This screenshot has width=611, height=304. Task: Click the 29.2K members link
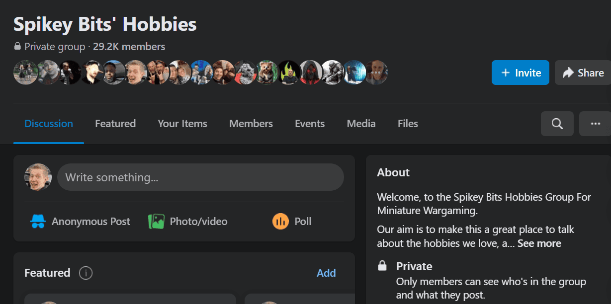pos(129,47)
